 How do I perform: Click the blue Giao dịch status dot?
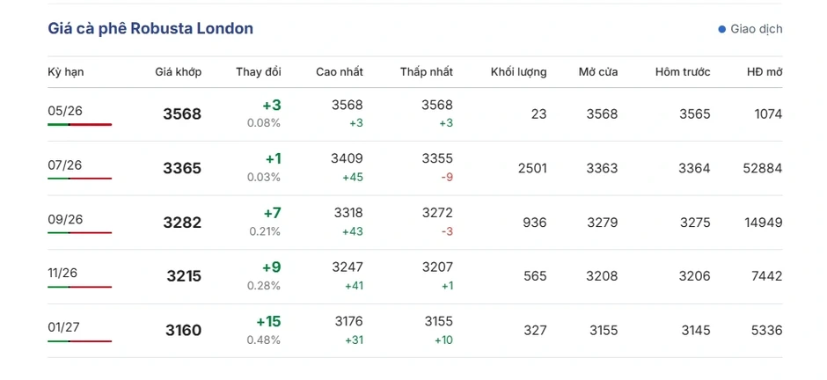click(722, 30)
